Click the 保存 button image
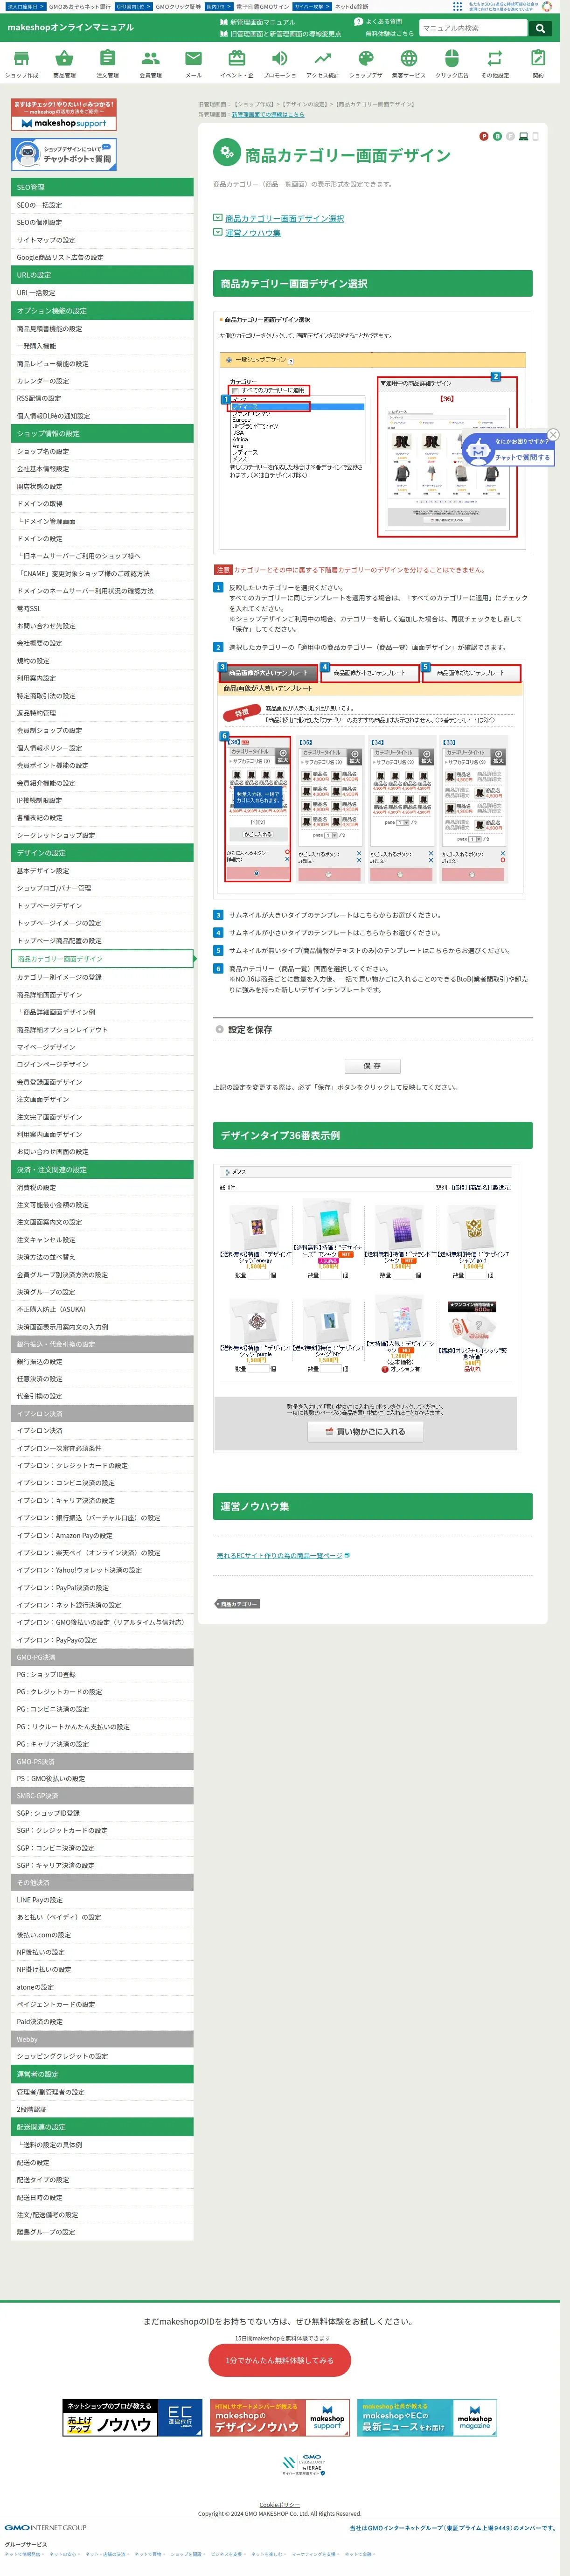570x2576 pixels. click(x=372, y=1066)
